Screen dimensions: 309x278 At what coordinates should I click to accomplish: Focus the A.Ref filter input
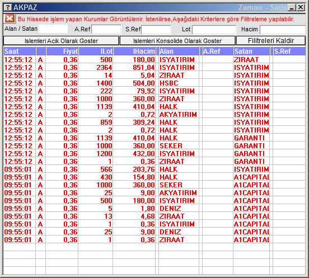tap(106, 29)
